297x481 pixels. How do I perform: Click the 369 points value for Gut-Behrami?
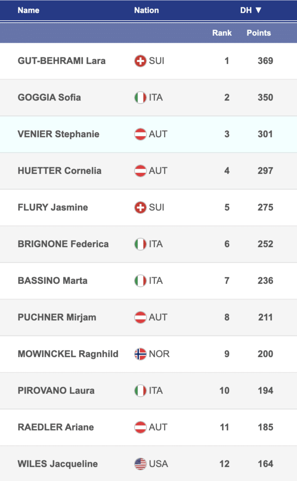pyautogui.click(x=265, y=61)
